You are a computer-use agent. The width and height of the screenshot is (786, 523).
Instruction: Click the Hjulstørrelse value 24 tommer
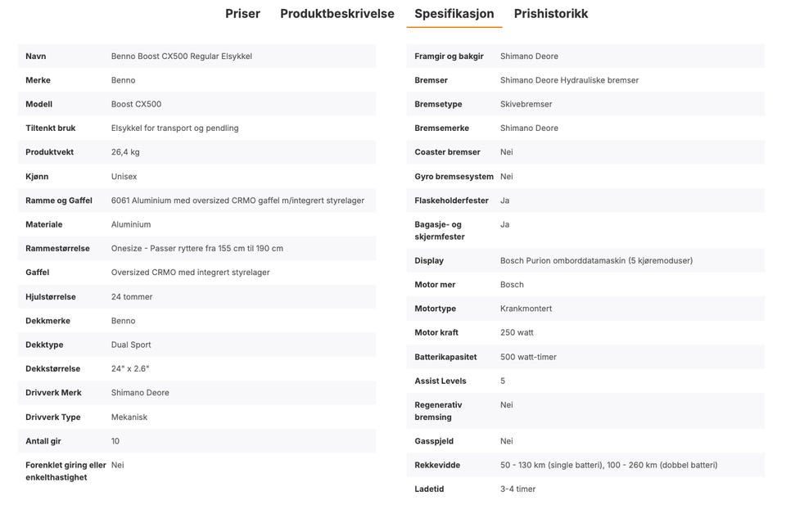coord(132,296)
